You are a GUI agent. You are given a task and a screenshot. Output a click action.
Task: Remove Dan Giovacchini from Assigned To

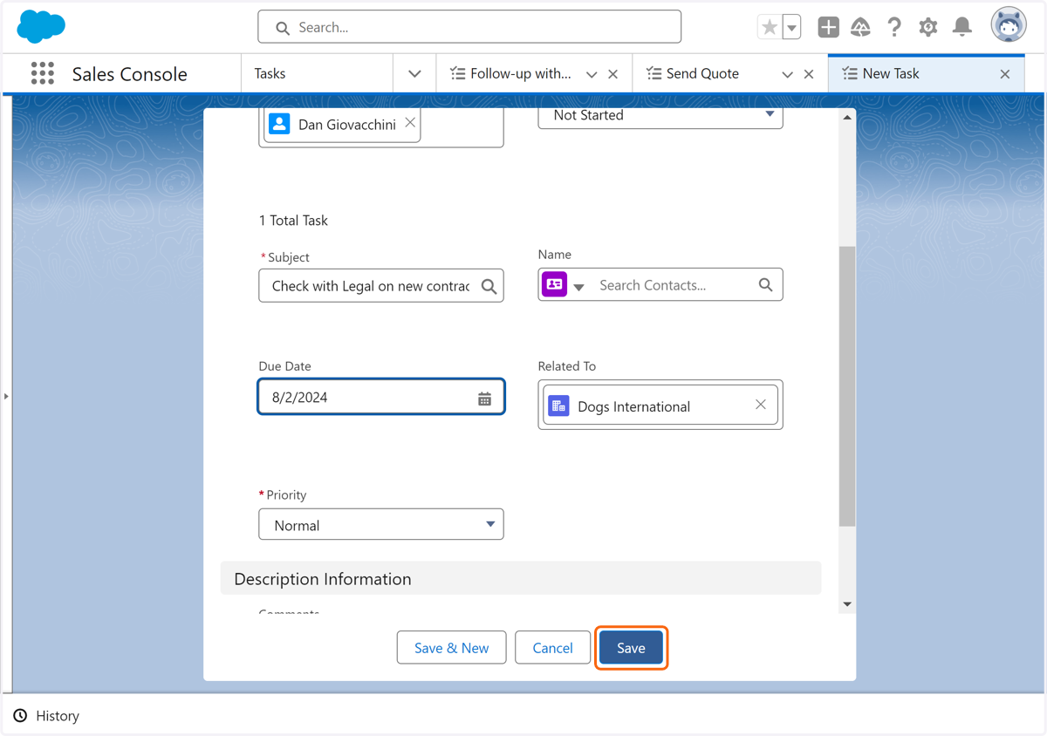point(410,123)
